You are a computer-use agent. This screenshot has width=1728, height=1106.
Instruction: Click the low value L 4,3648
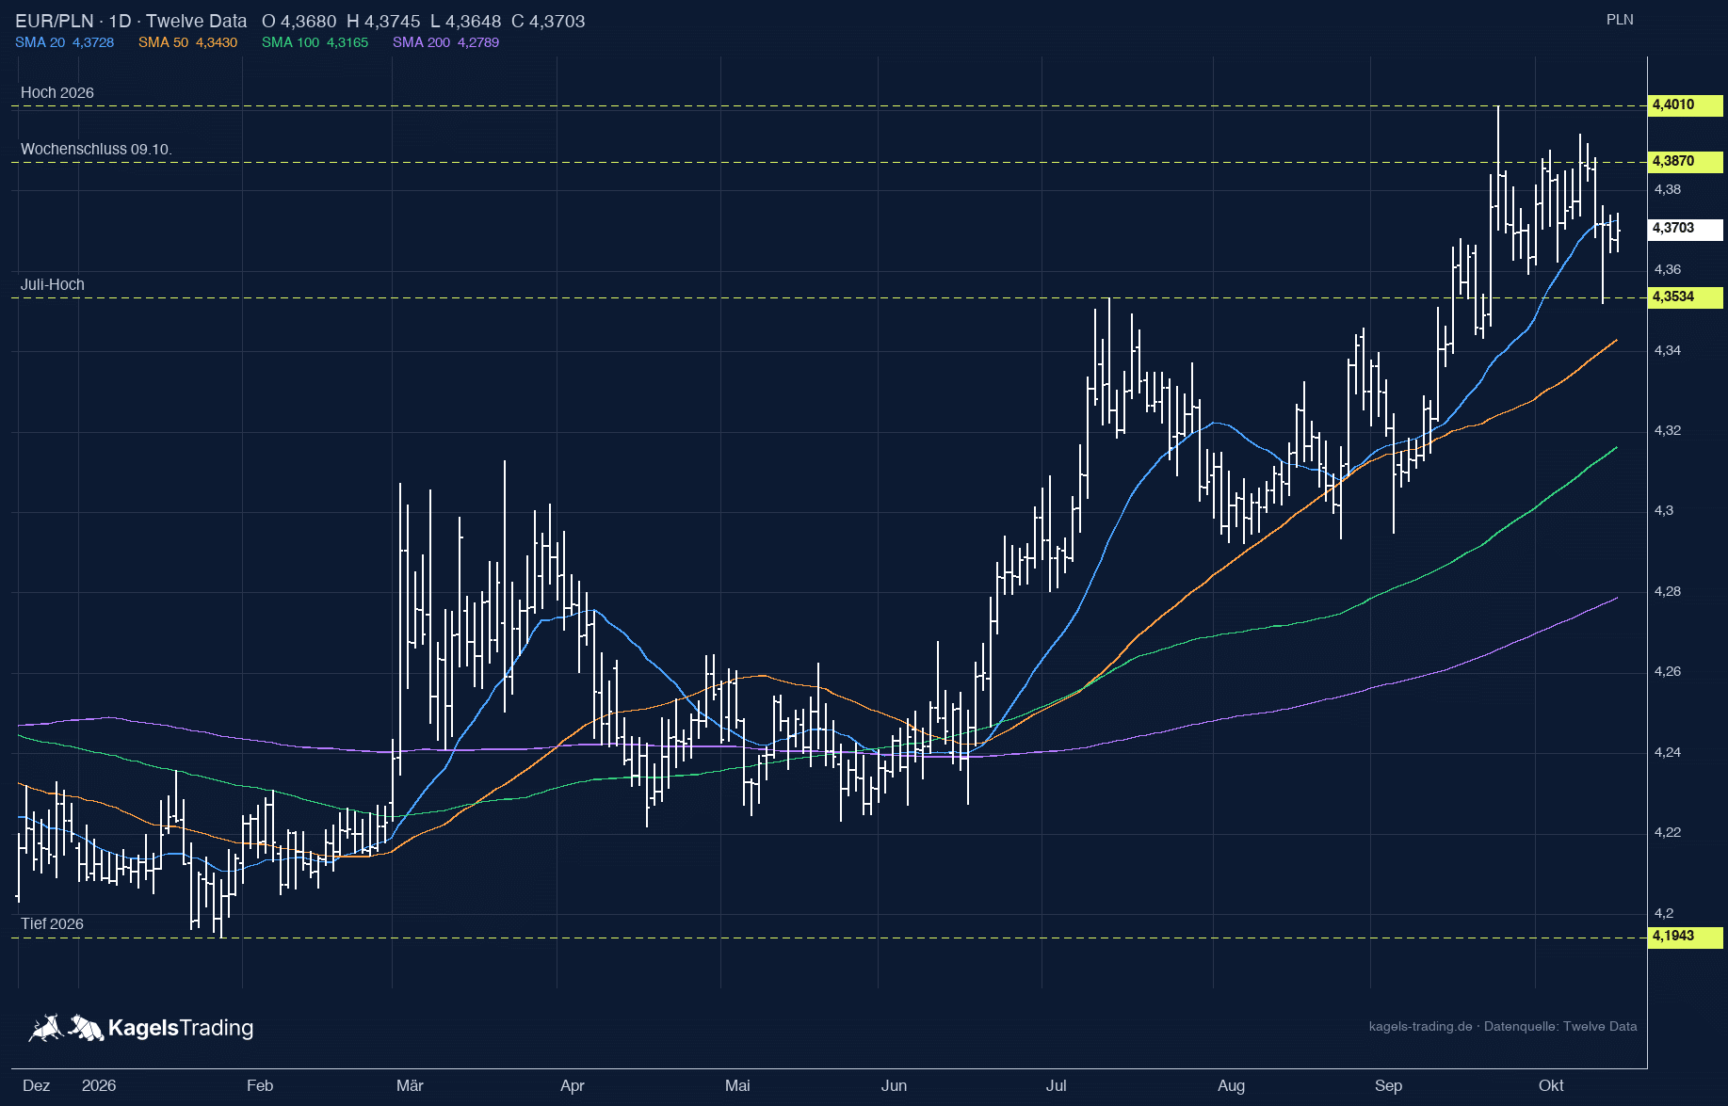(465, 21)
